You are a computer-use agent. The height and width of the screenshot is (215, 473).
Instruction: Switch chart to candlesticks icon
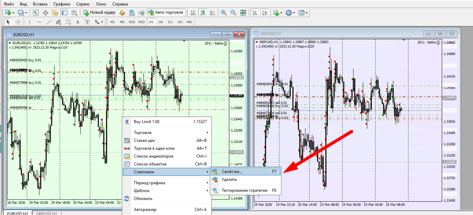pyautogui.click(x=203, y=12)
